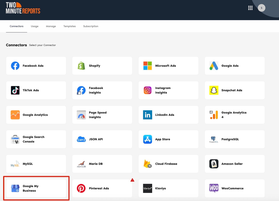The width and height of the screenshot is (279, 201).
Task: Open the WooCommerce purple logo icon
Action: (214, 188)
